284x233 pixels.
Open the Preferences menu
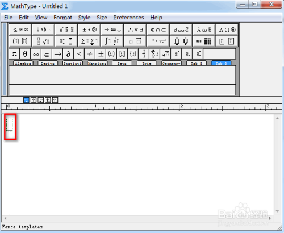[128, 18]
